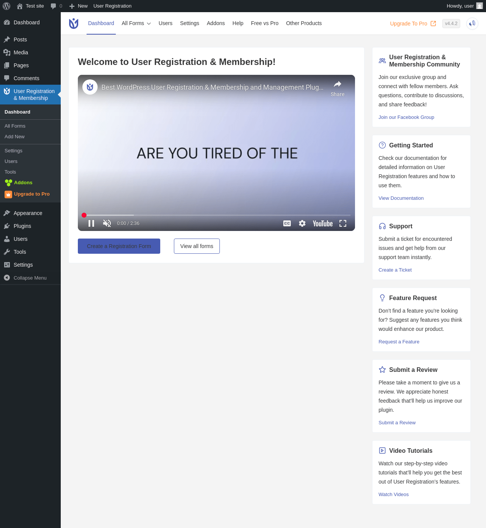Open the announcements megaphone icon

pyautogui.click(x=472, y=24)
